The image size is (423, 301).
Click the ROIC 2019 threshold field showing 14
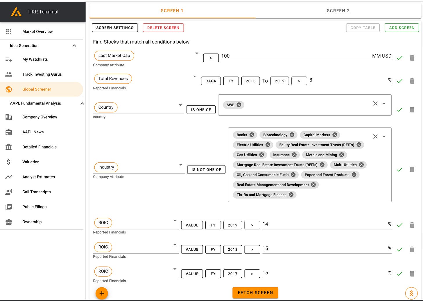point(327,224)
